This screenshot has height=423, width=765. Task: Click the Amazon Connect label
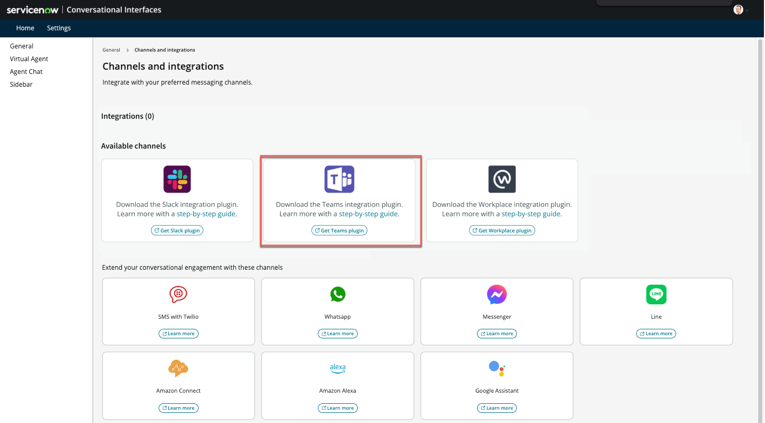[178, 391]
